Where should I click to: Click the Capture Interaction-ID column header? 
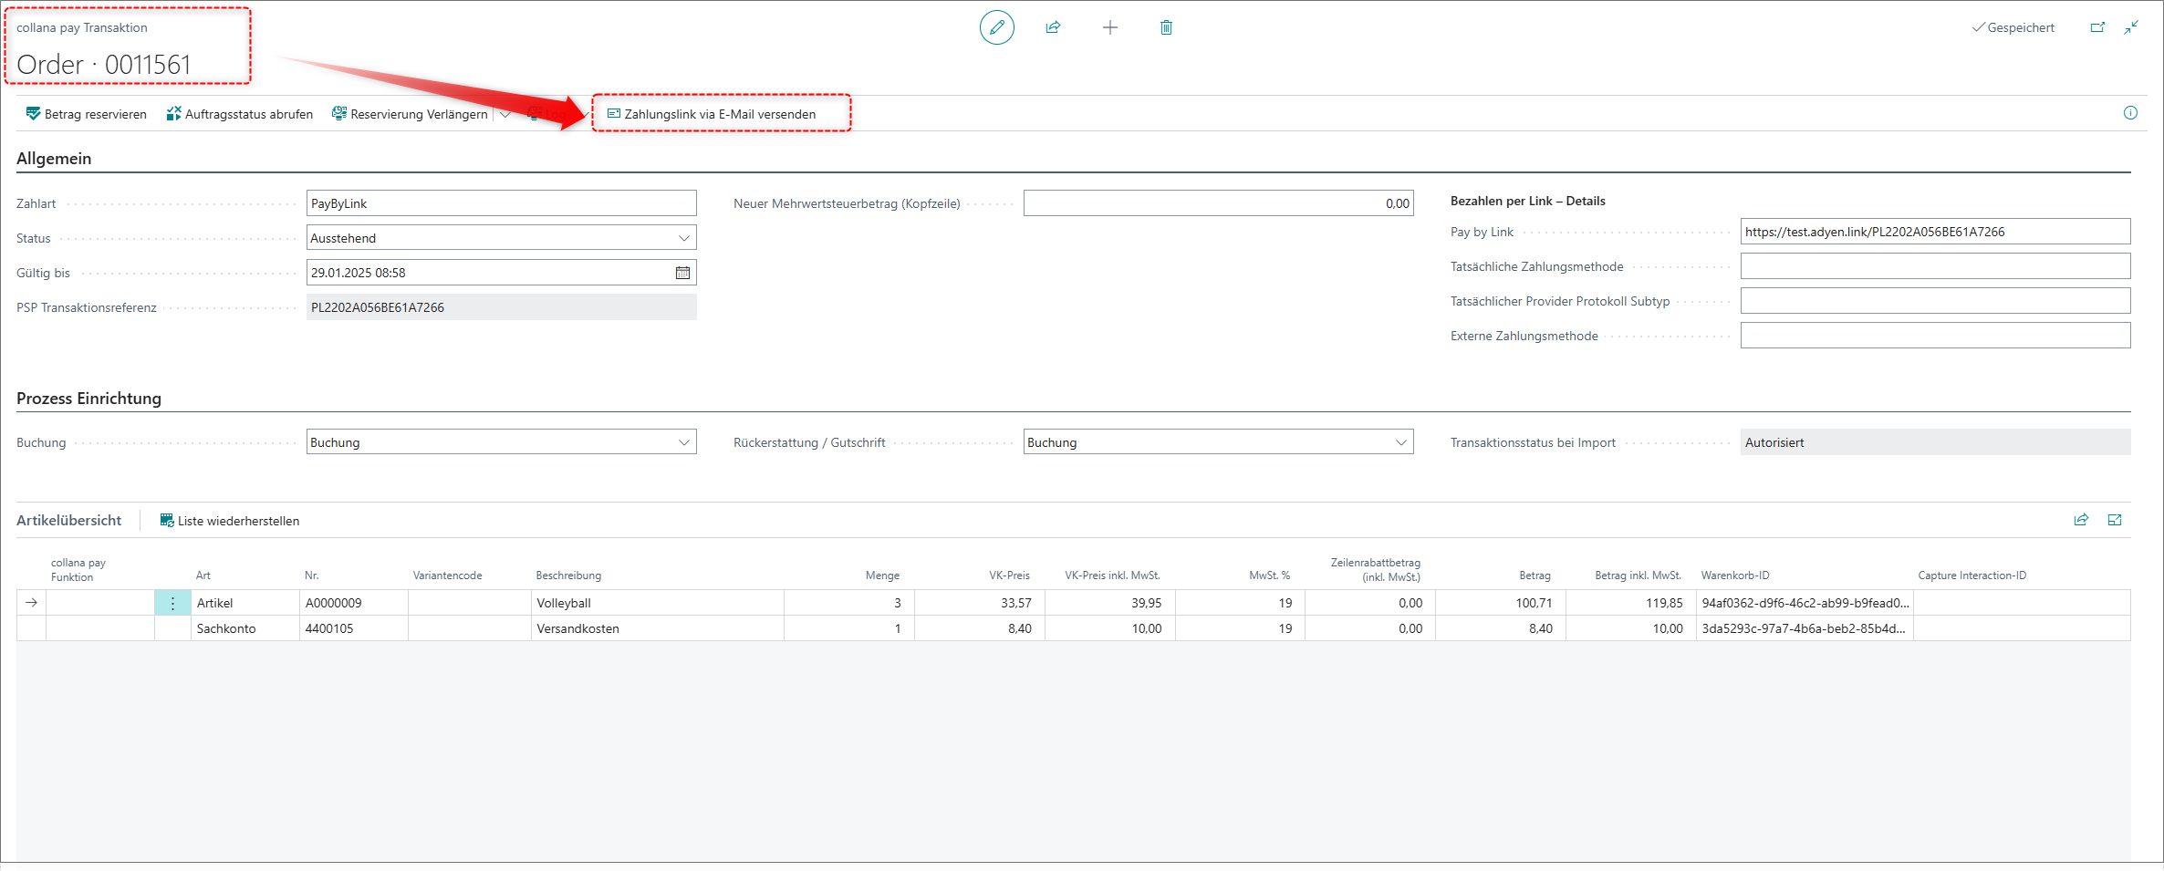[x=1972, y=575]
